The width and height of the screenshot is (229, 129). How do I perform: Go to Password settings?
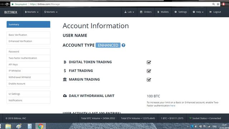click(x=28, y=52)
